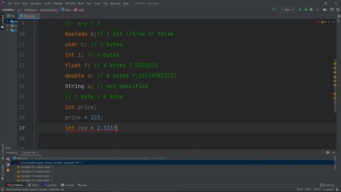Viewport: 341px width, 192px height.
Task: Click the editor vertical scrollbar
Action: [335, 86]
